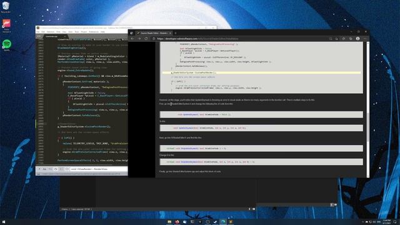Click the yellow highlighted CustomPostRender code line
This screenshot has width=400, height=225.
261,72
